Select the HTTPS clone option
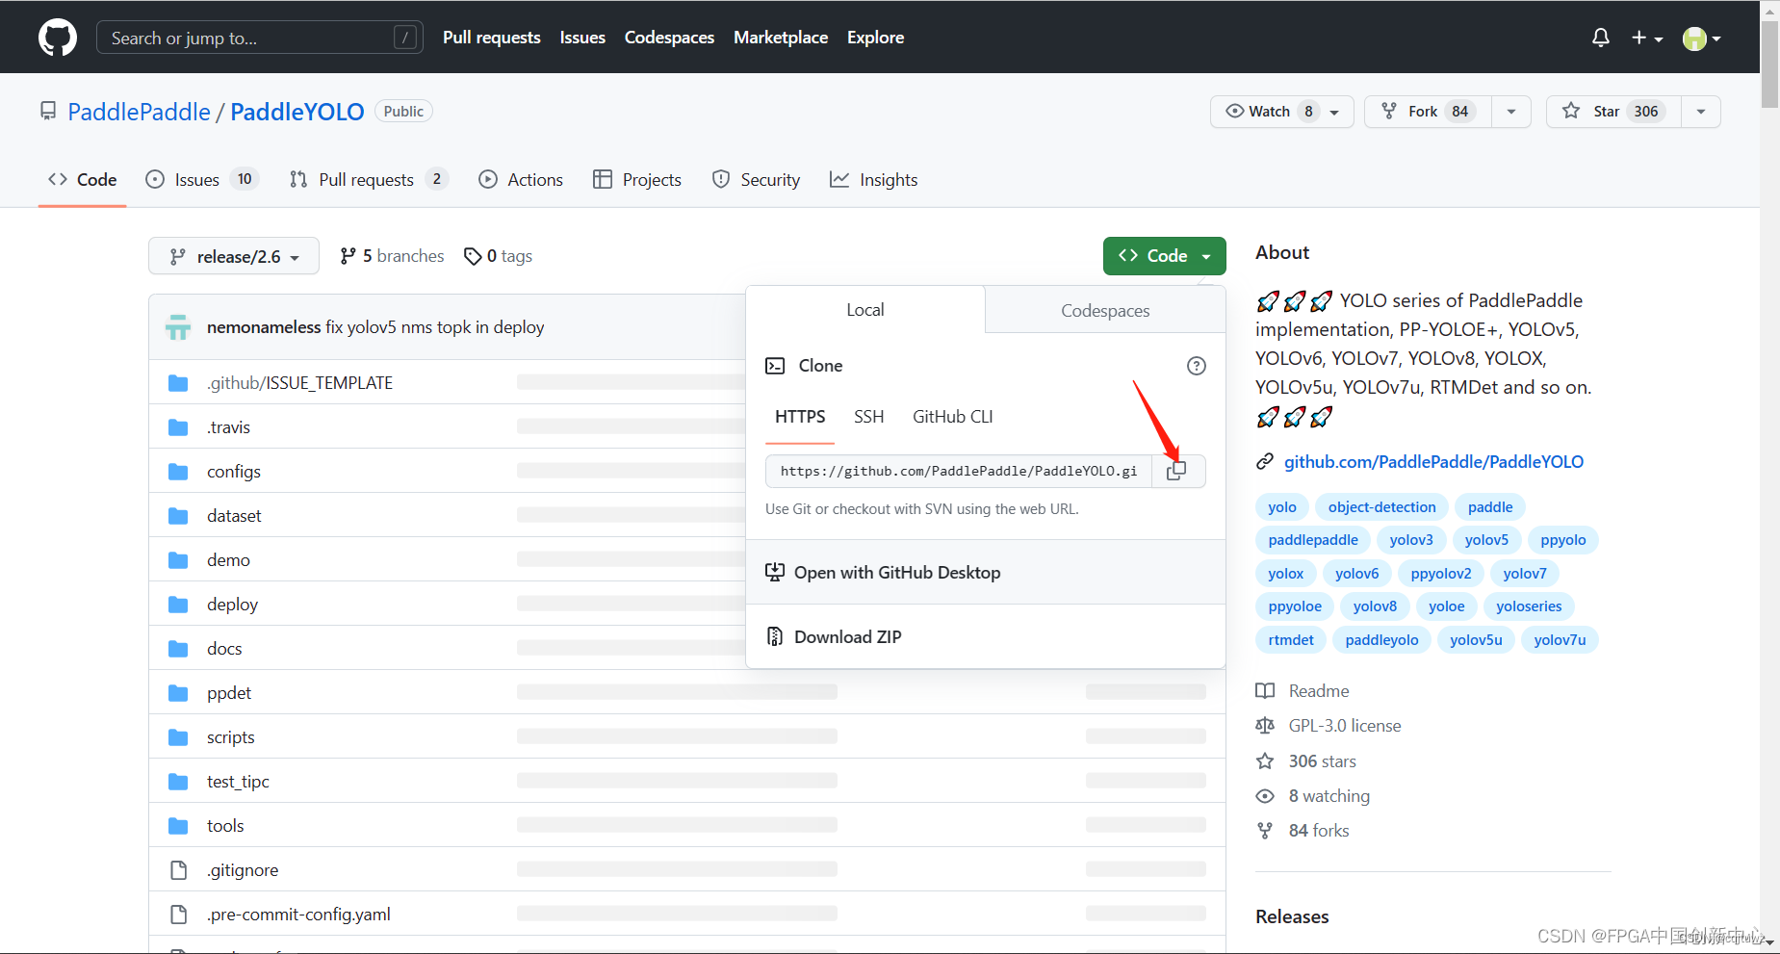 (800, 417)
